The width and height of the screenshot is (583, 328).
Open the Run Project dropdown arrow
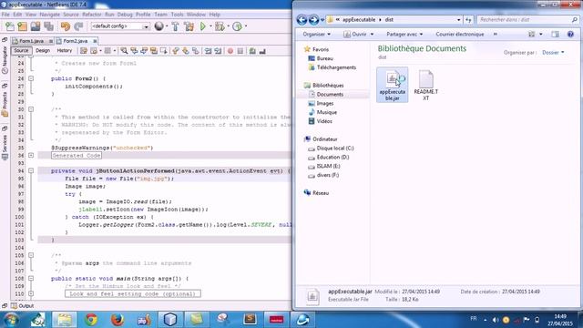(210, 26)
